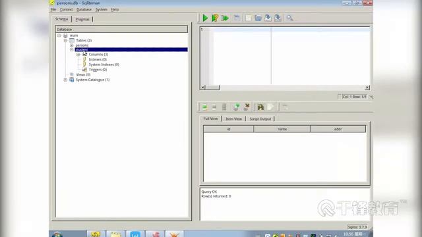Open the Help menu
This screenshot has height=237, width=422.
point(115,9)
